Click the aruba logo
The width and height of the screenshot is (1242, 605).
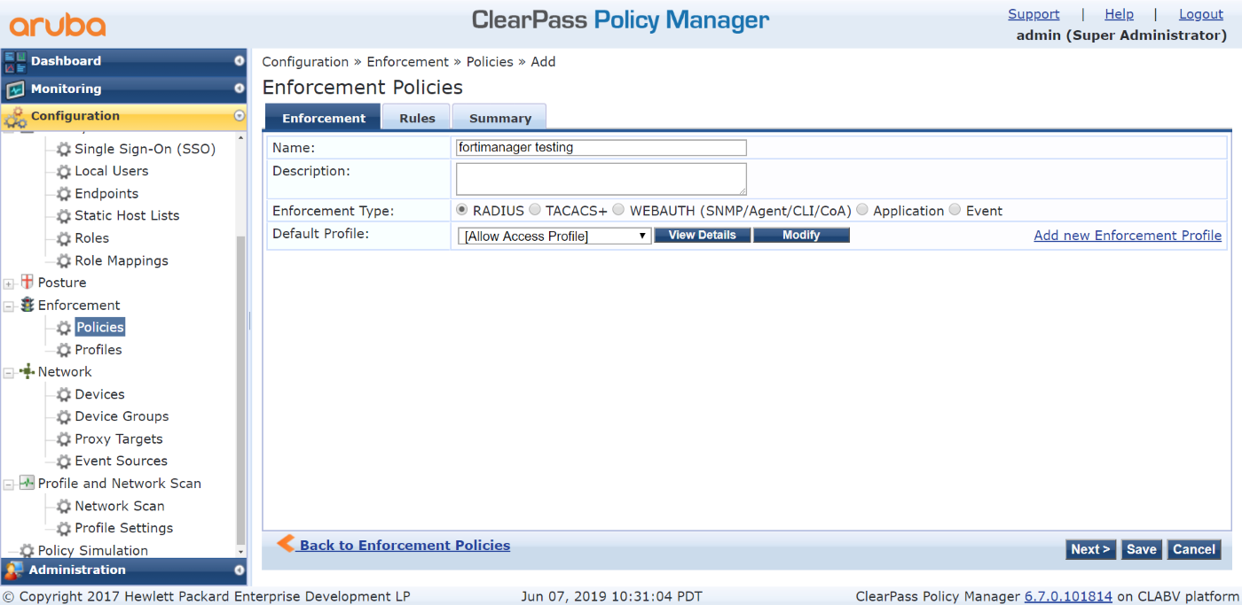click(58, 24)
